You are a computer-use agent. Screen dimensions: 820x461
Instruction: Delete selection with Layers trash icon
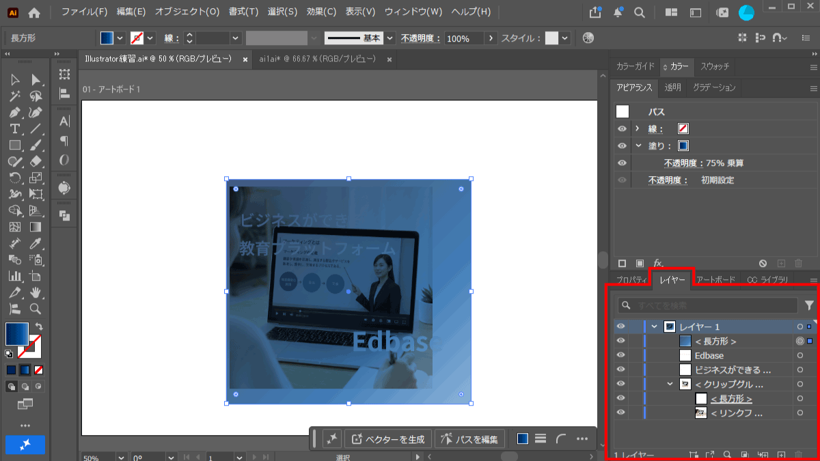pos(799,455)
